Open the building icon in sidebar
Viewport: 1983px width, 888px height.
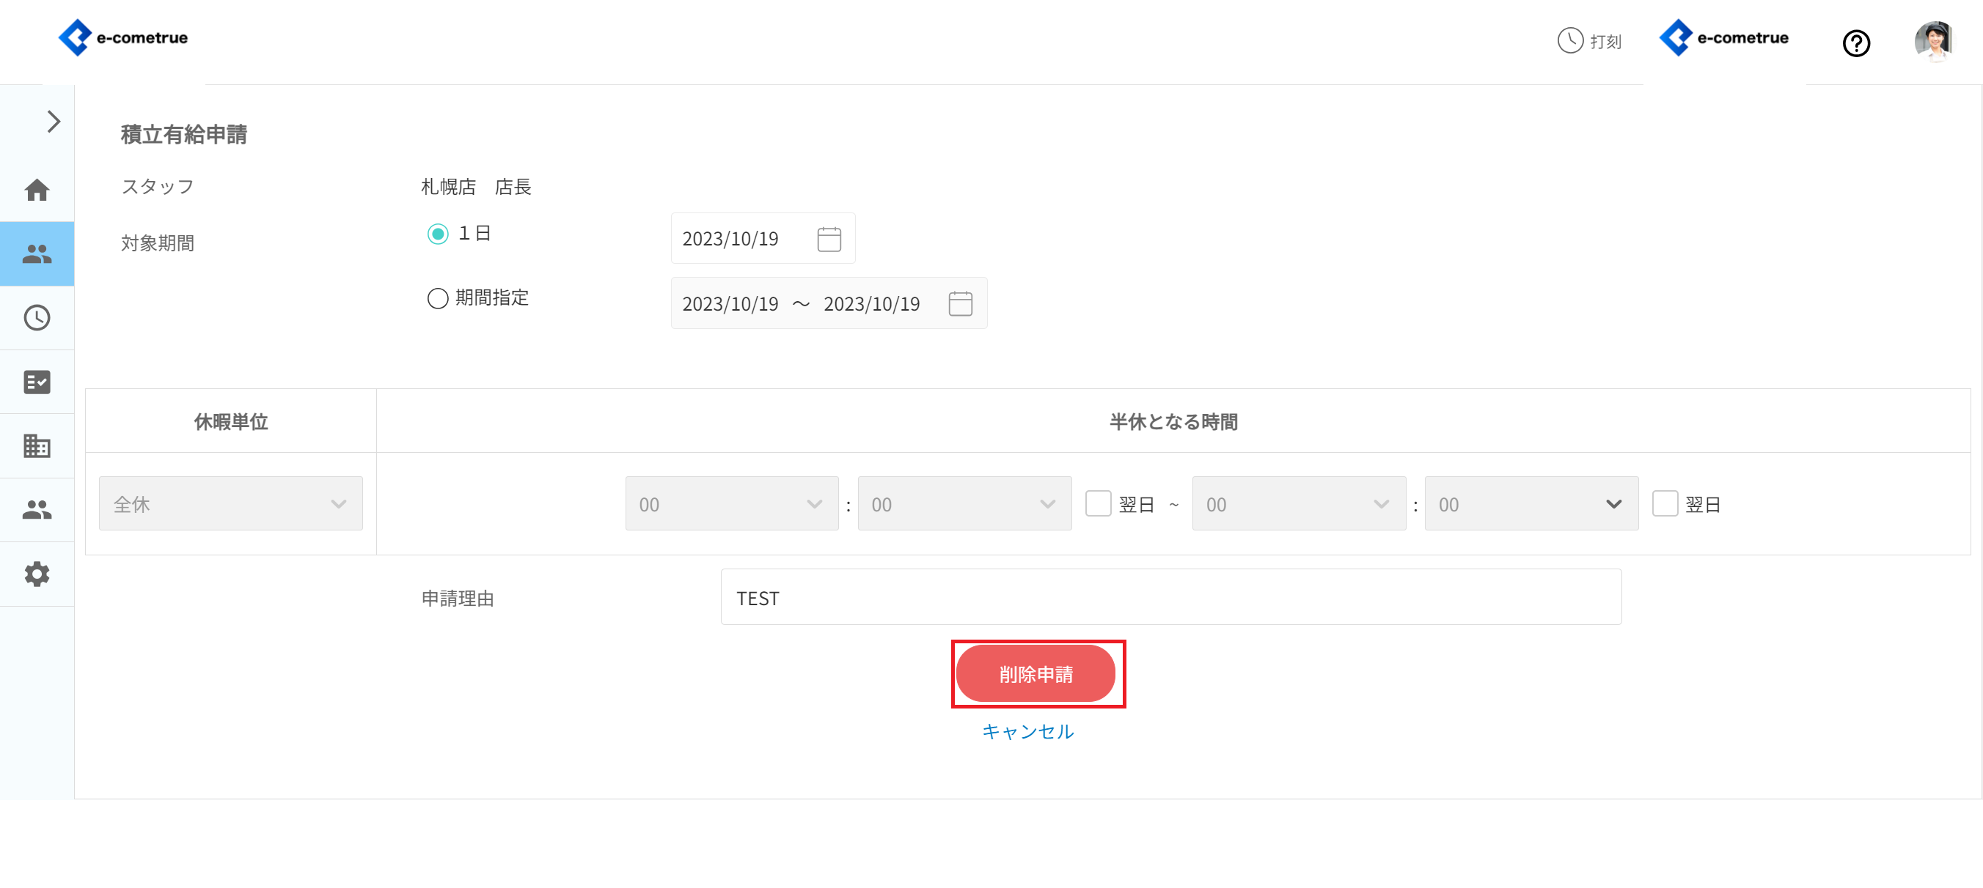[37, 446]
